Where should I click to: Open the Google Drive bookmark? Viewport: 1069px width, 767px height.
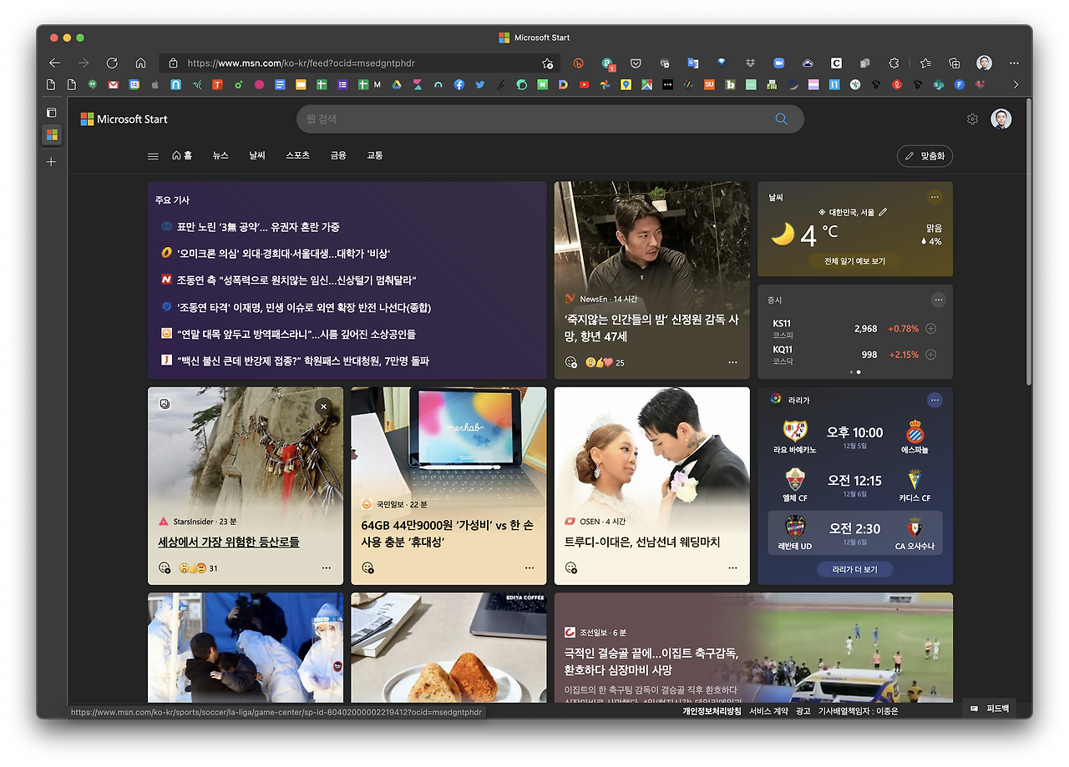click(x=397, y=84)
